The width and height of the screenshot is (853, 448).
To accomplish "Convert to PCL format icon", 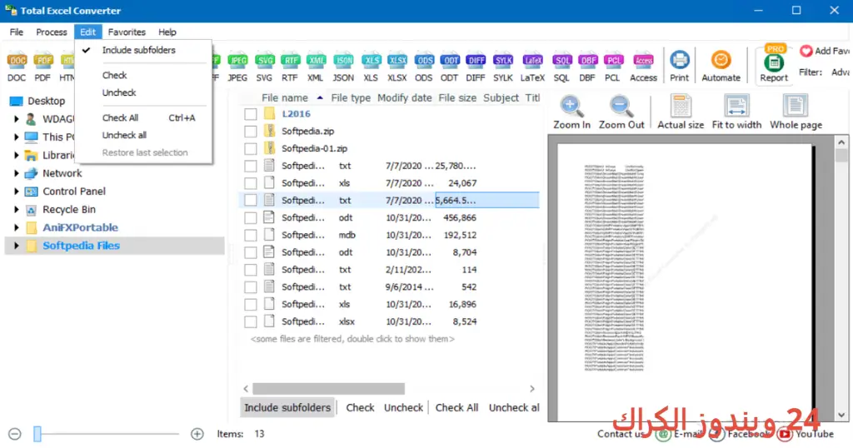I will click(x=613, y=67).
